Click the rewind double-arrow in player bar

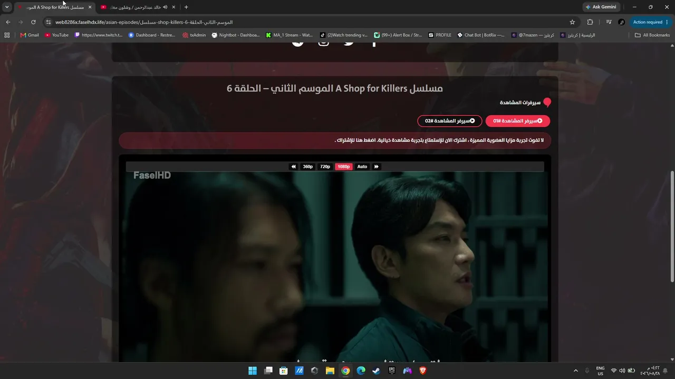(x=294, y=166)
